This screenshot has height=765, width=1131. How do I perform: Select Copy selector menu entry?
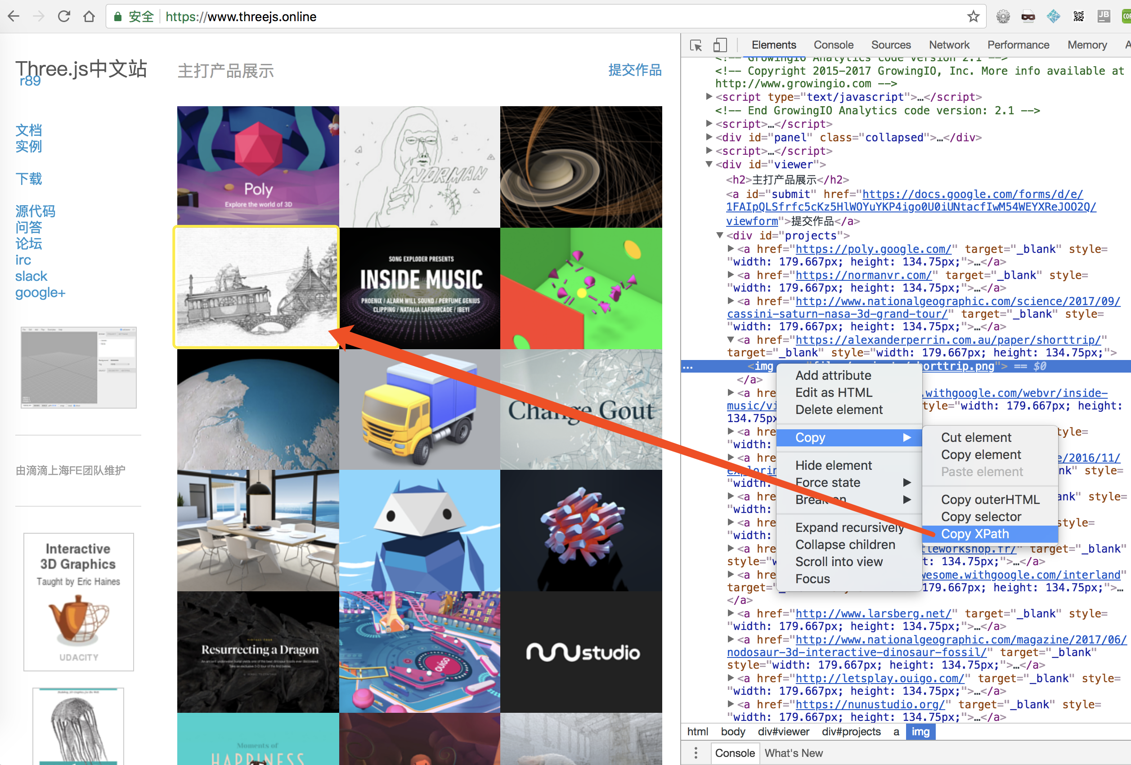pyautogui.click(x=981, y=517)
